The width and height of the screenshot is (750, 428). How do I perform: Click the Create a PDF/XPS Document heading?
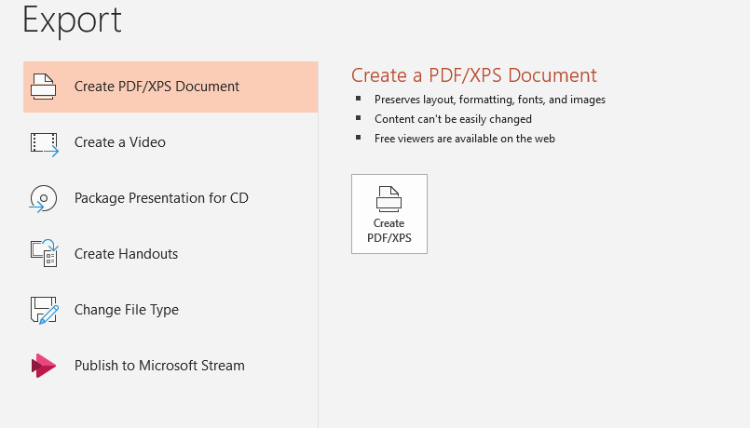coord(473,75)
